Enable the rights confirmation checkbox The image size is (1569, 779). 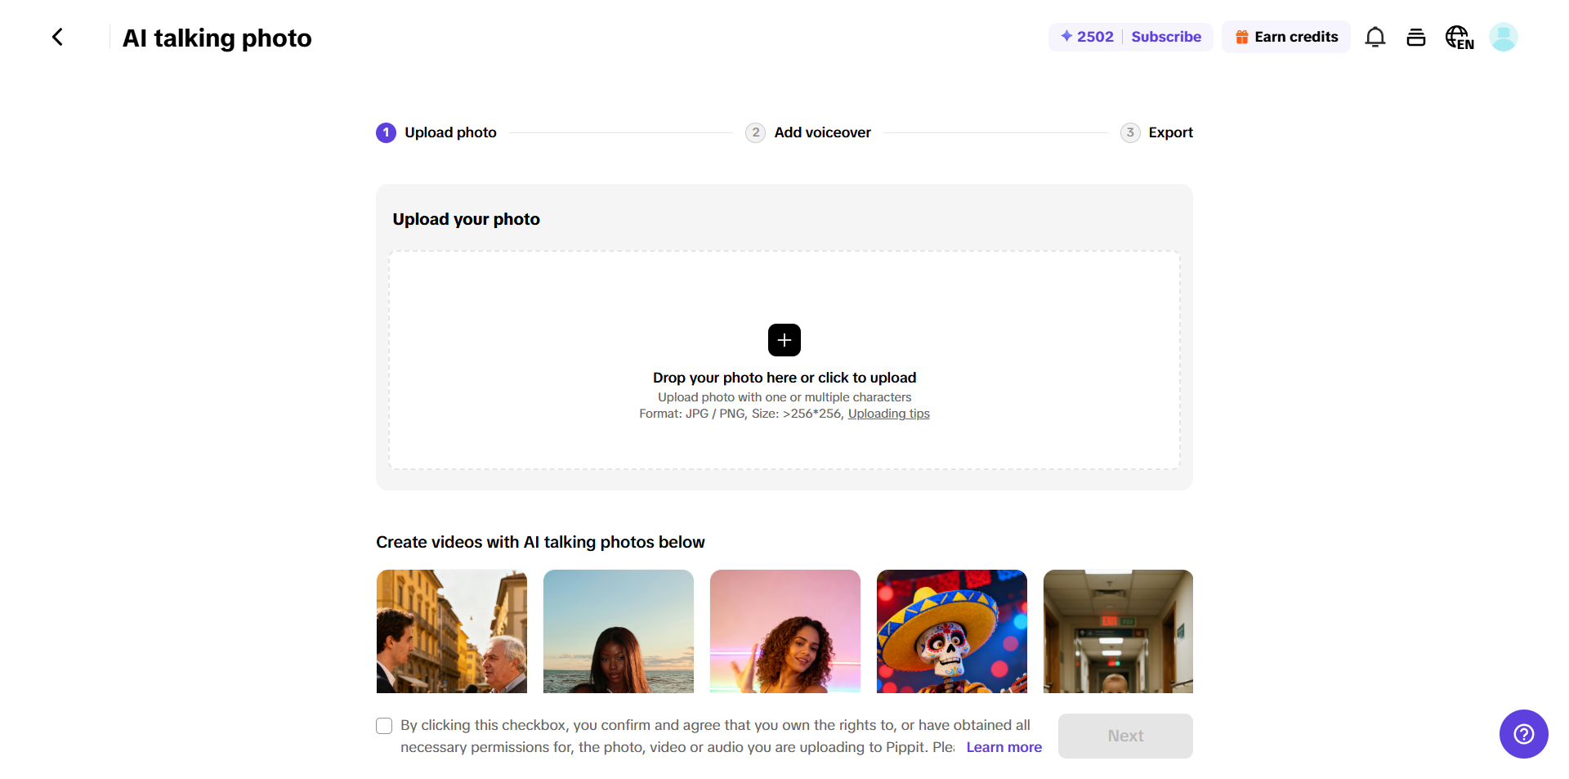383,725
